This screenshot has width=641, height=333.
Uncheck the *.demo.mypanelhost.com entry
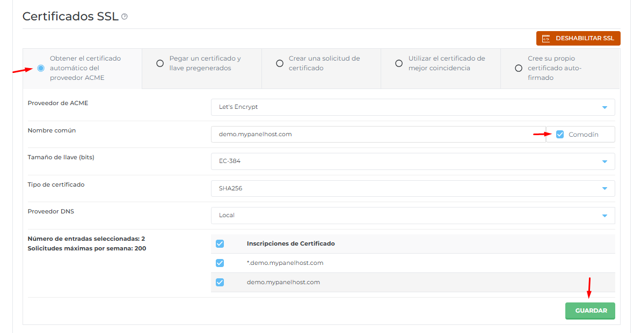coord(220,263)
